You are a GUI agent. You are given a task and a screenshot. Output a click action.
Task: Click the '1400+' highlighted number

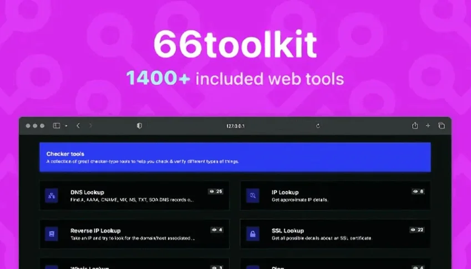tap(158, 78)
